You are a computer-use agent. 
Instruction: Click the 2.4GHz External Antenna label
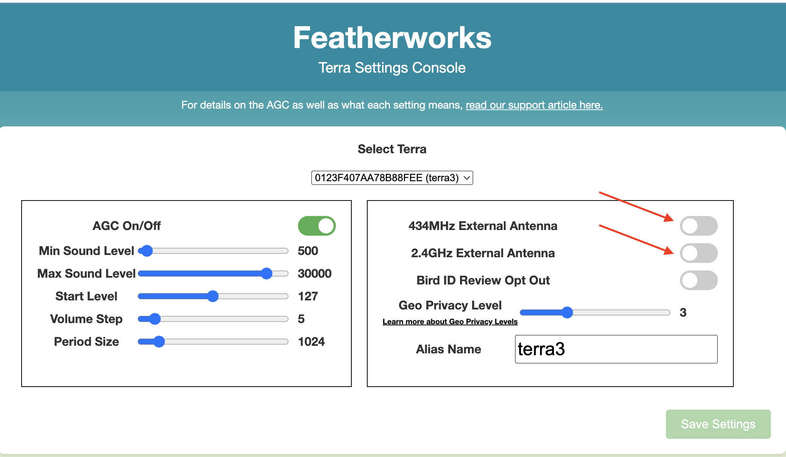coord(483,253)
